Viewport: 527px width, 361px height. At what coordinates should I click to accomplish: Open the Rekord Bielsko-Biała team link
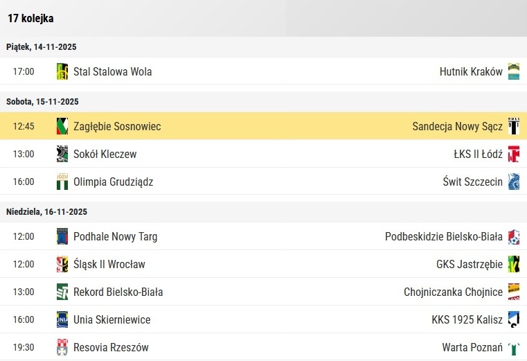coord(118,292)
